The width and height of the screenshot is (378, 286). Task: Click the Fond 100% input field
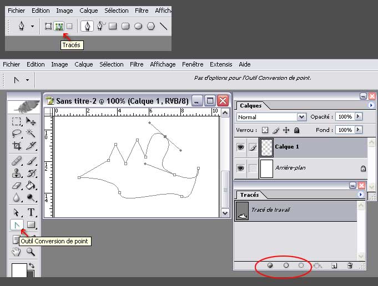pos(345,130)
